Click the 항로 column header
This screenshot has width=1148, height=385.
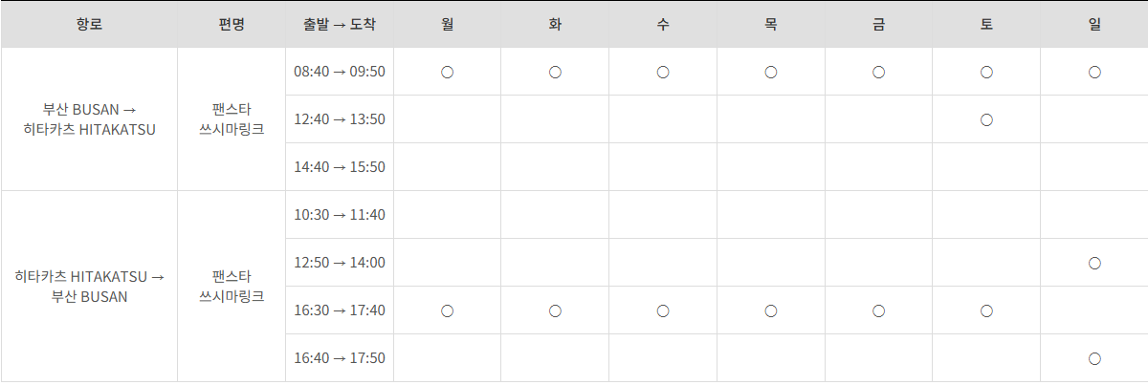click(x=89, y=24)
